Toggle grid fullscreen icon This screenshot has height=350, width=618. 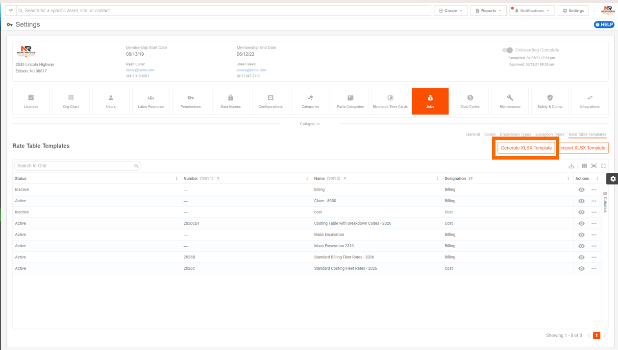604,166
